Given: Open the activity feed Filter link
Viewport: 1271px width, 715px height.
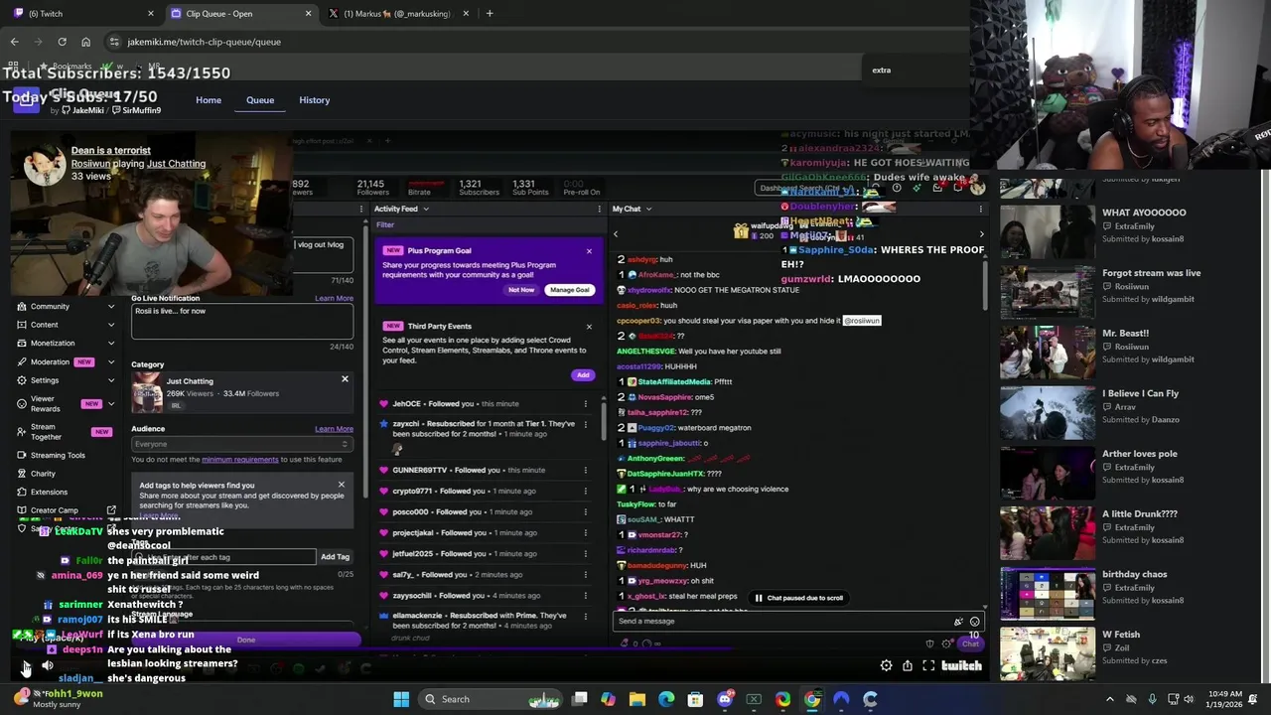Looking at the screenshot, I should point(385,225).
